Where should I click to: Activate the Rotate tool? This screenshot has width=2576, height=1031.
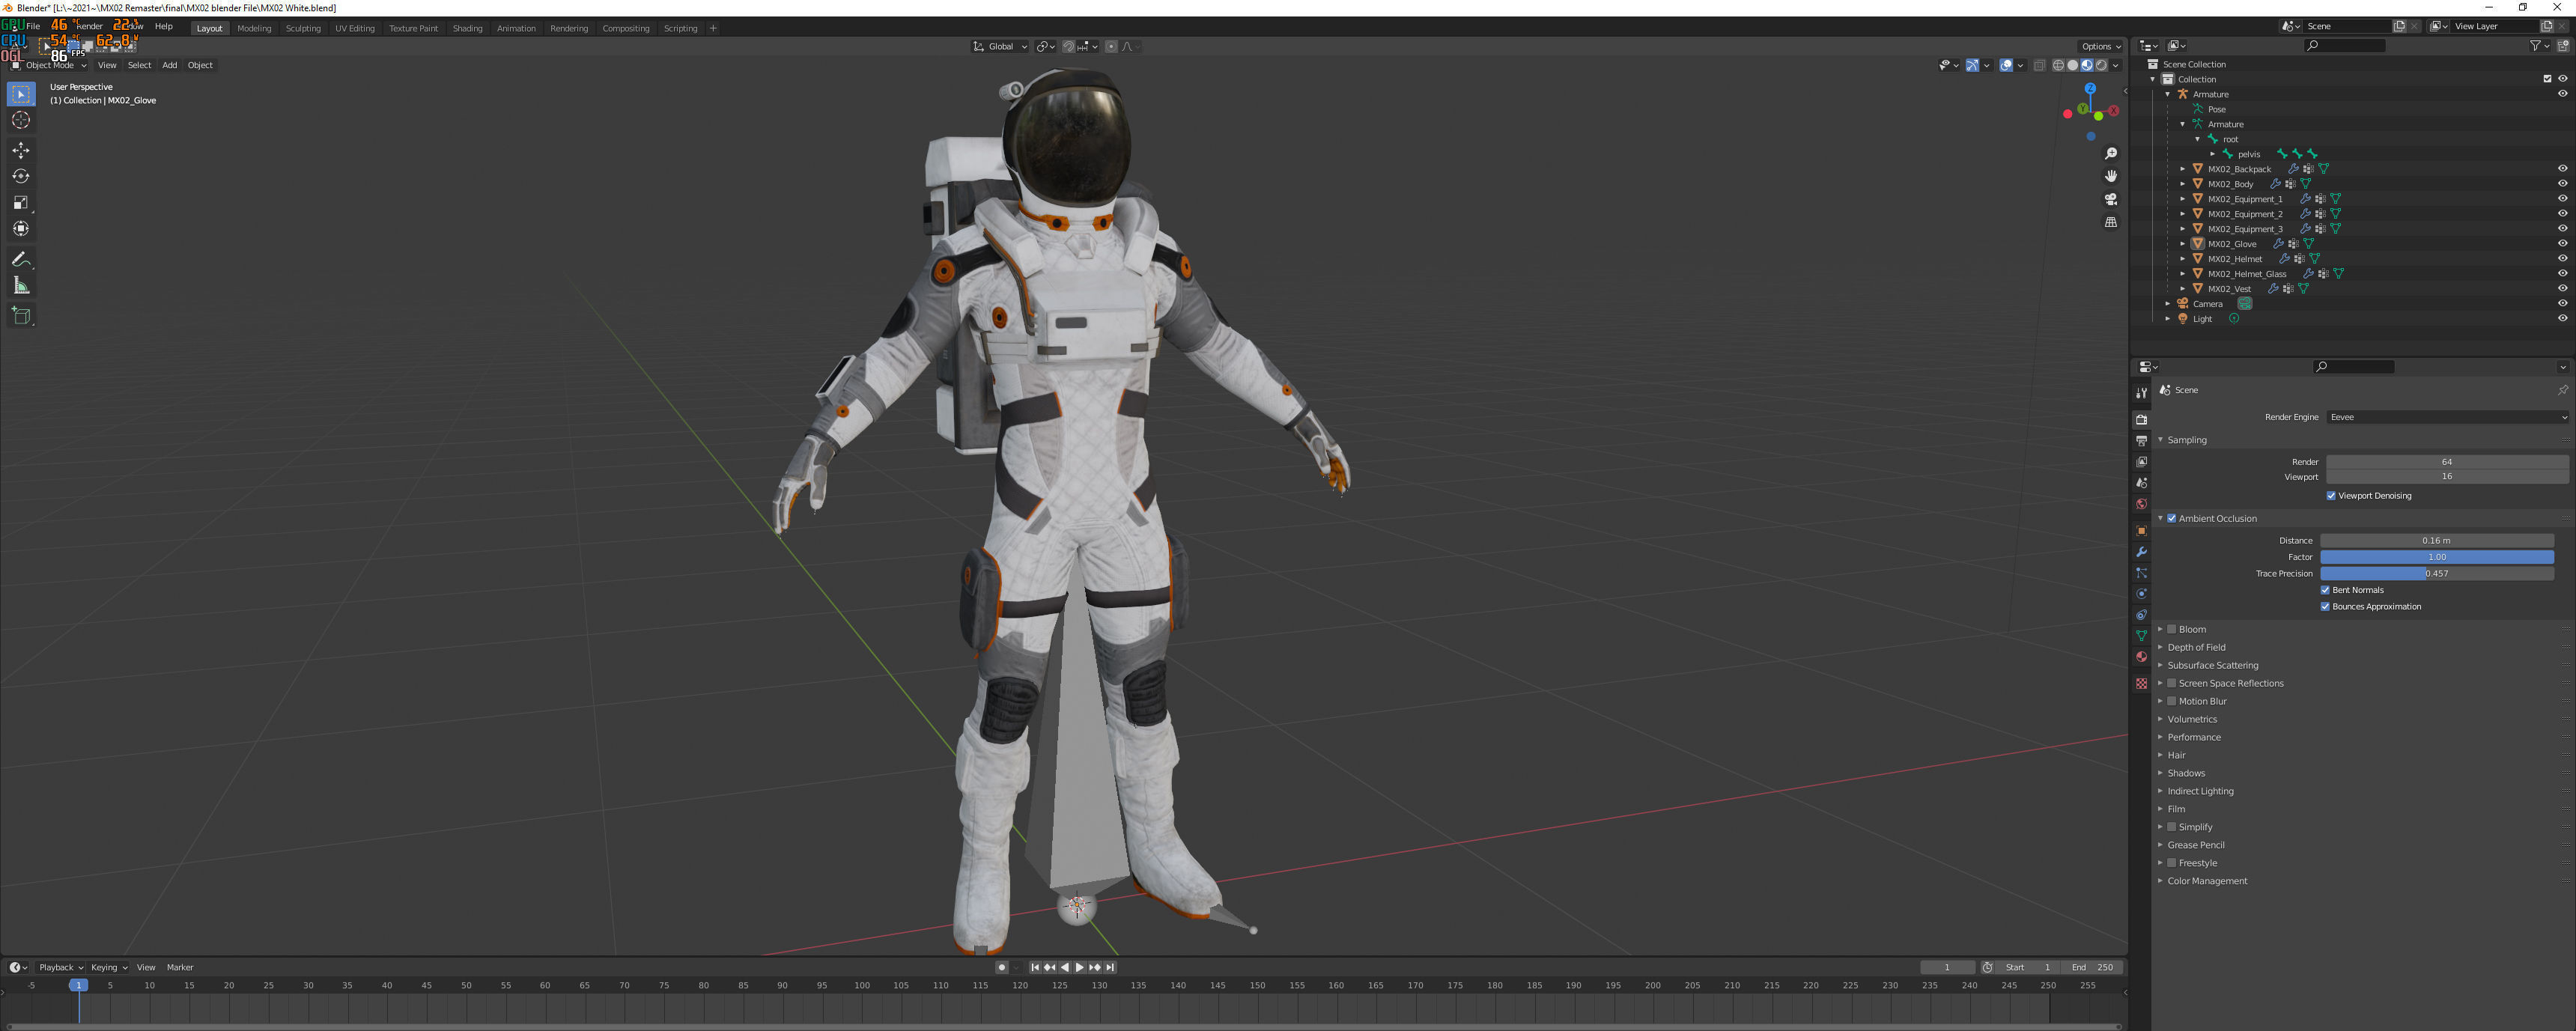[x=21, y=176]
